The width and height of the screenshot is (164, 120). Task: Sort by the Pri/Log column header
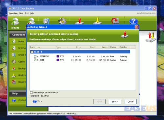pyautogui.click(x=125, y=47)
